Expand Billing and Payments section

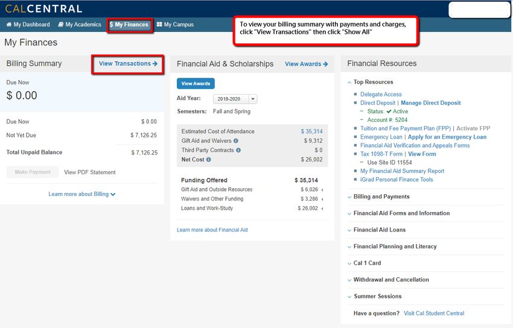click(x=378, y=197)
